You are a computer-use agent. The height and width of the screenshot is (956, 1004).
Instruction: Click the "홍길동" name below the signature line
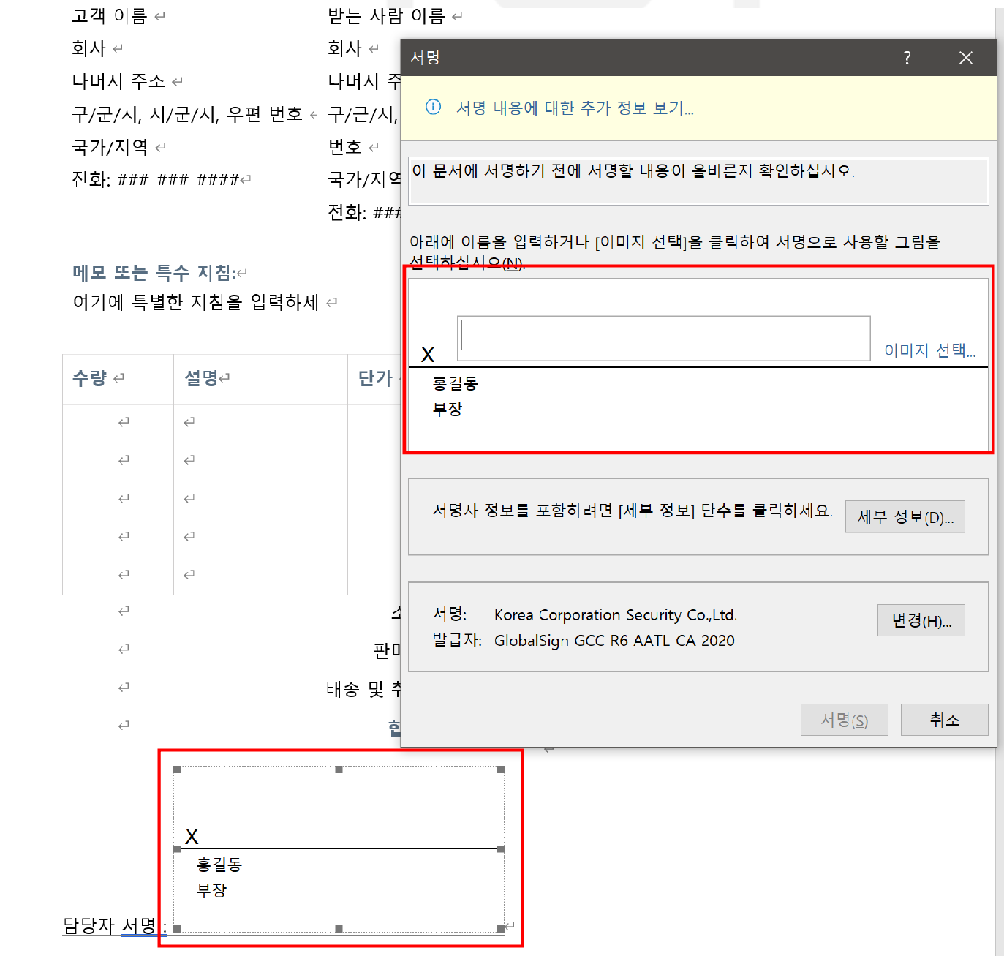(x=455, y=383)
